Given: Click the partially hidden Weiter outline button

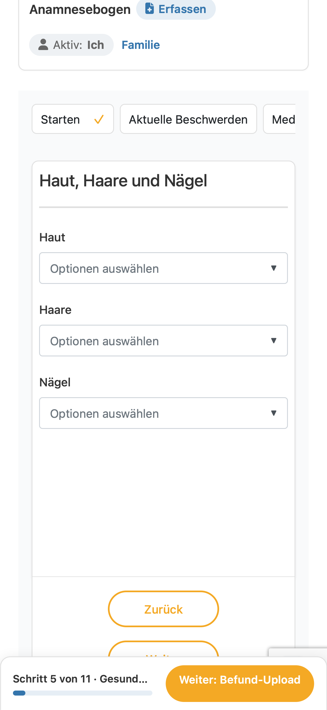Looking at the screenshot, I should (x=163, y=649).
